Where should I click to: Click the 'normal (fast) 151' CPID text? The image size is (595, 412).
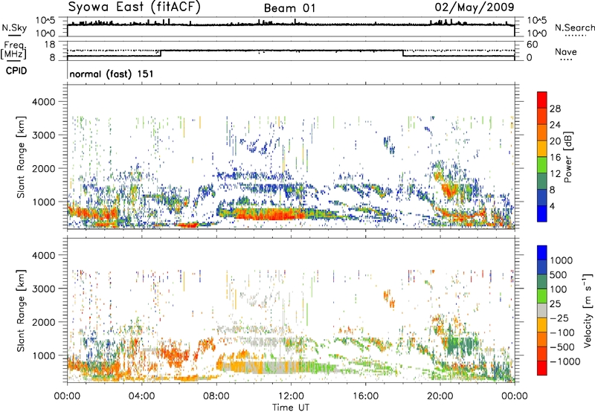pos(112,74)
